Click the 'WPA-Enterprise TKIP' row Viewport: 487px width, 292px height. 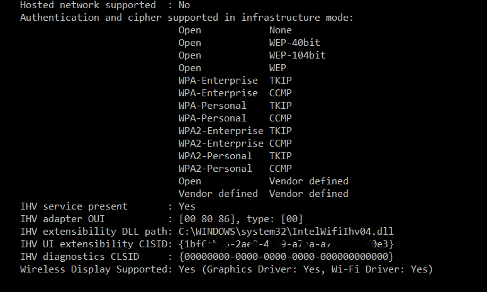(x=235, y=81)
